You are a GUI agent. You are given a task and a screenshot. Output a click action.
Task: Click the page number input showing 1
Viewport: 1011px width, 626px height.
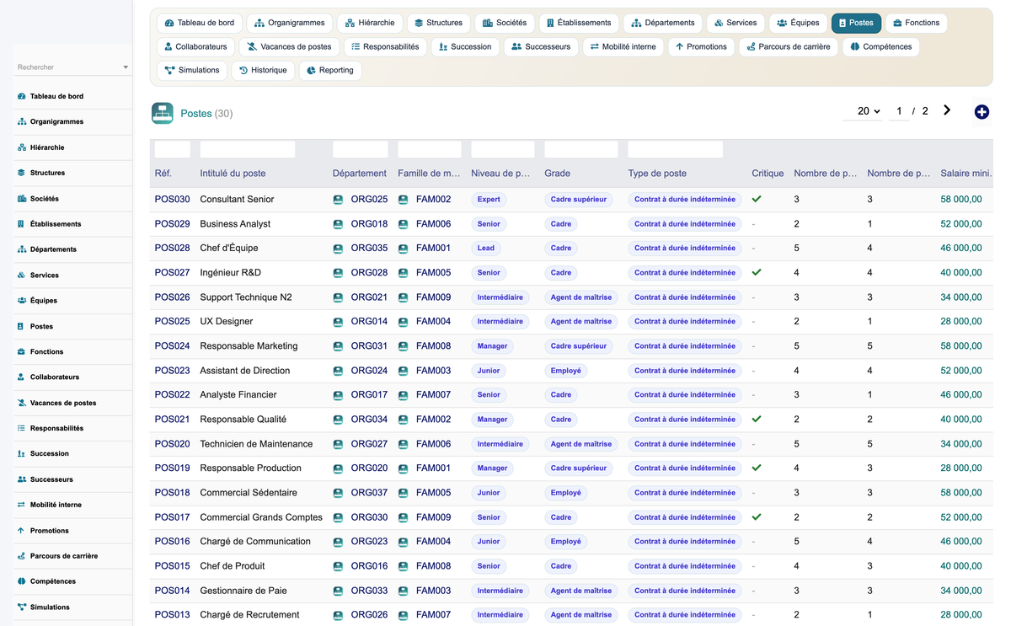coord(899,111)
